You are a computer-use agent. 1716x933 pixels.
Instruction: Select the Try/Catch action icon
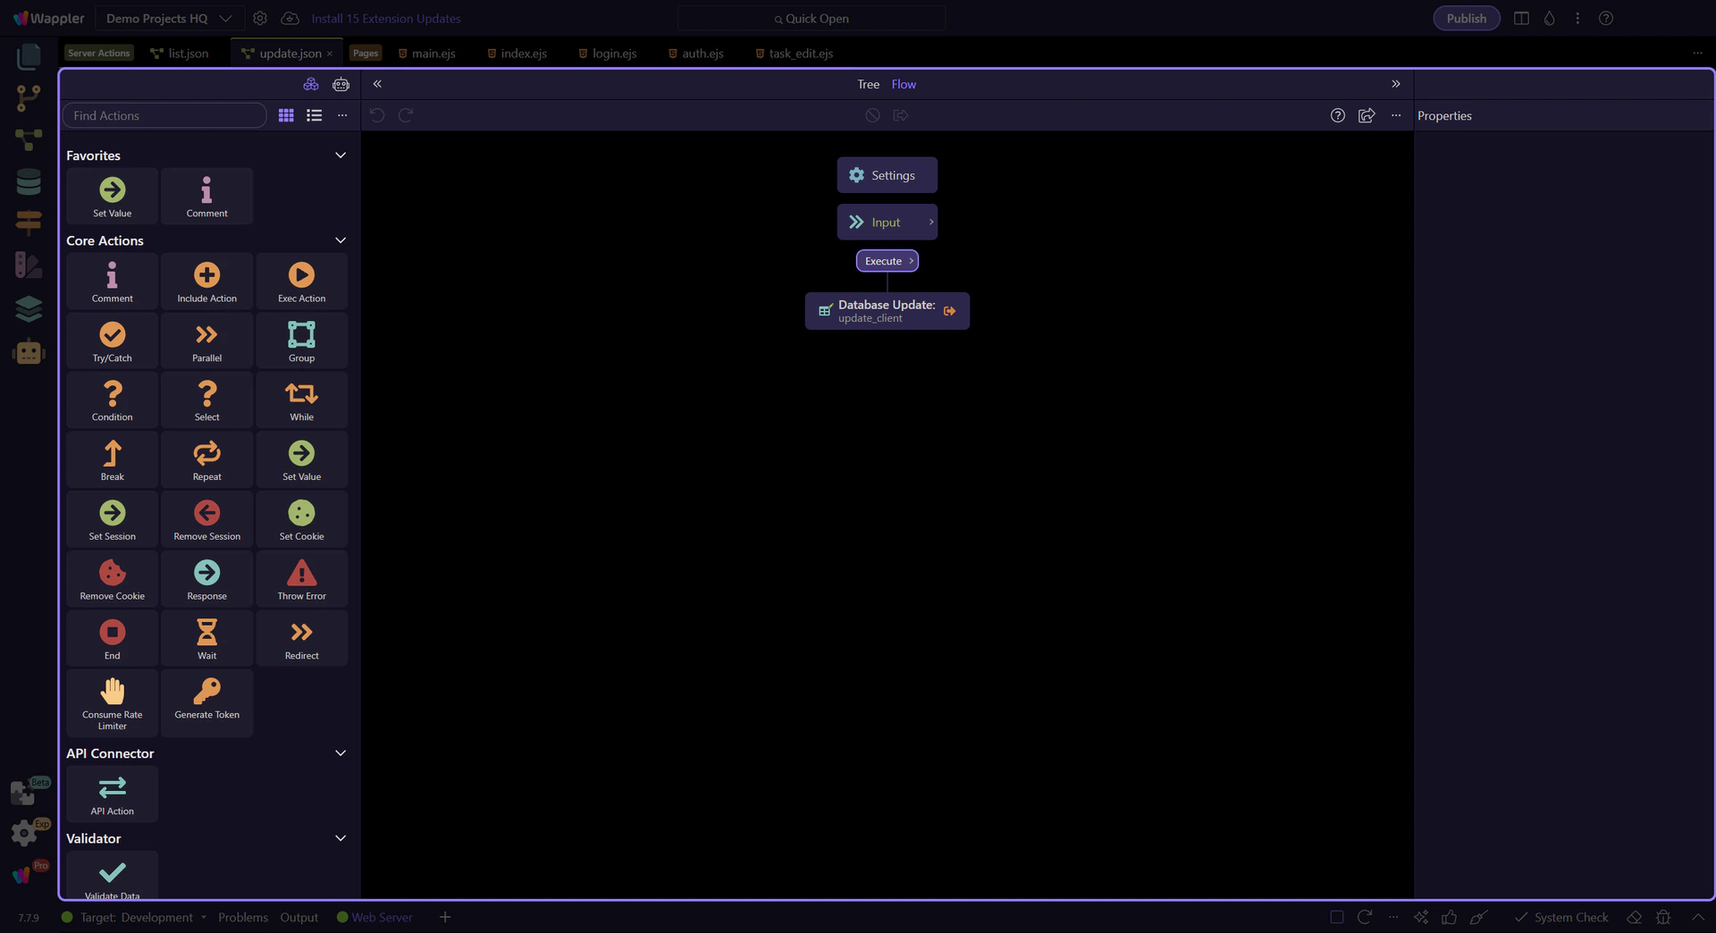(x=112, y=340)
